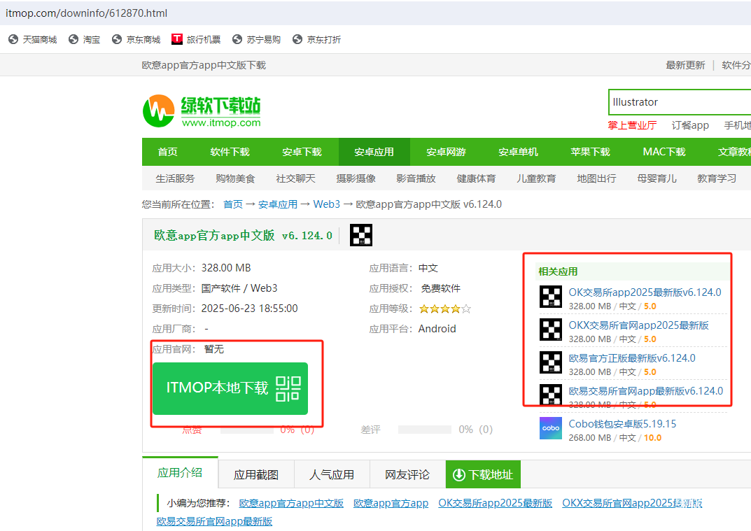Image resolution: width=751 pixels, height=531 pixels.
Task: Switch to the 应用截图 tab
Action: 256,474
